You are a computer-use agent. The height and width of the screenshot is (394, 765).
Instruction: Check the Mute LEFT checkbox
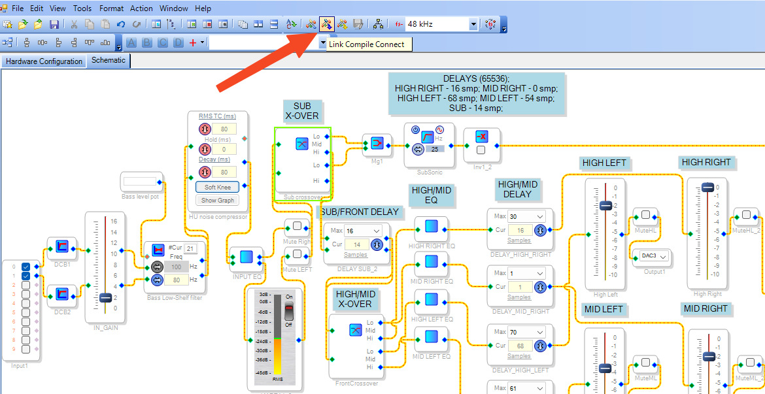point(297,254)
